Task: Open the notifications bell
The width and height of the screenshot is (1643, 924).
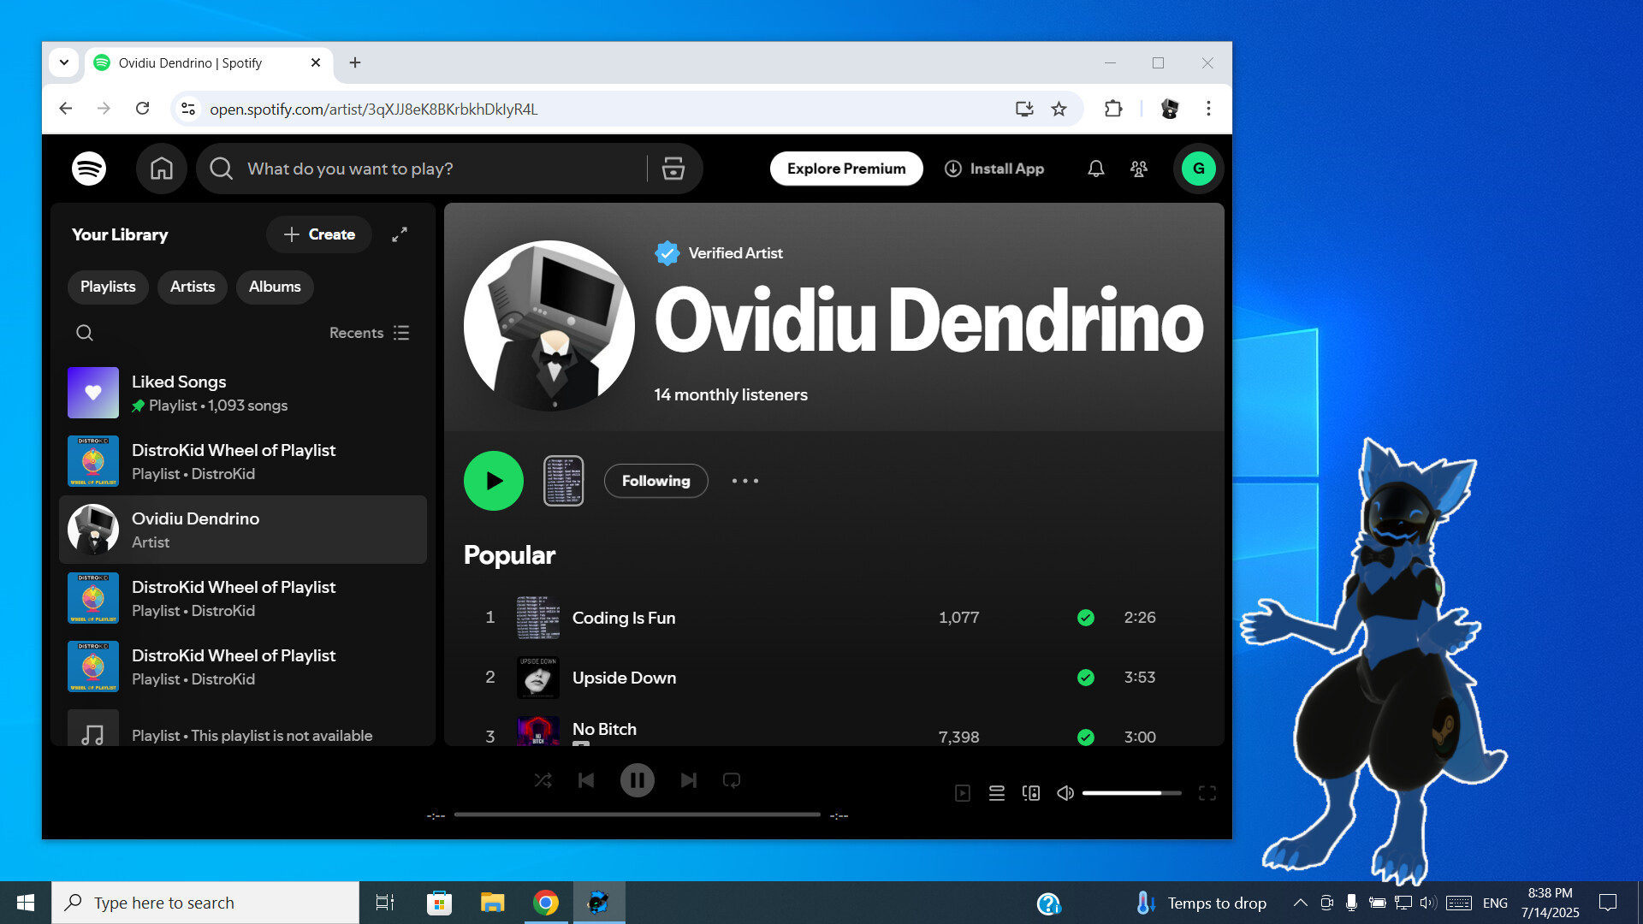Action: pos(1095,169)
